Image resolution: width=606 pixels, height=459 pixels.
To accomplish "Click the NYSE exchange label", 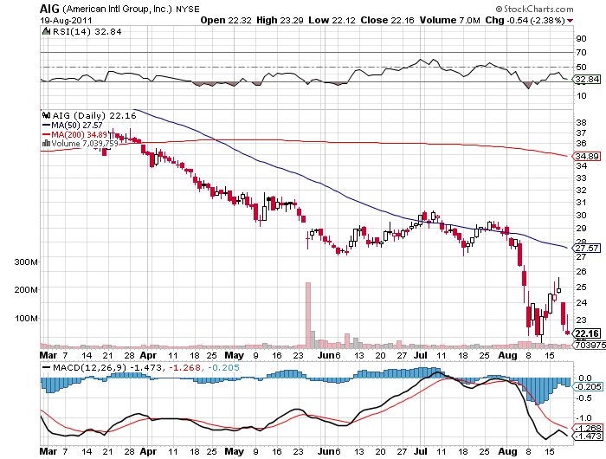I will [188, 9].
